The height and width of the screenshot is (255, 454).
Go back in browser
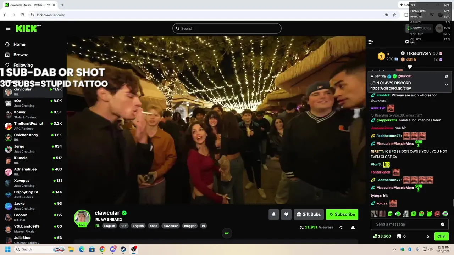click(5, 15)
